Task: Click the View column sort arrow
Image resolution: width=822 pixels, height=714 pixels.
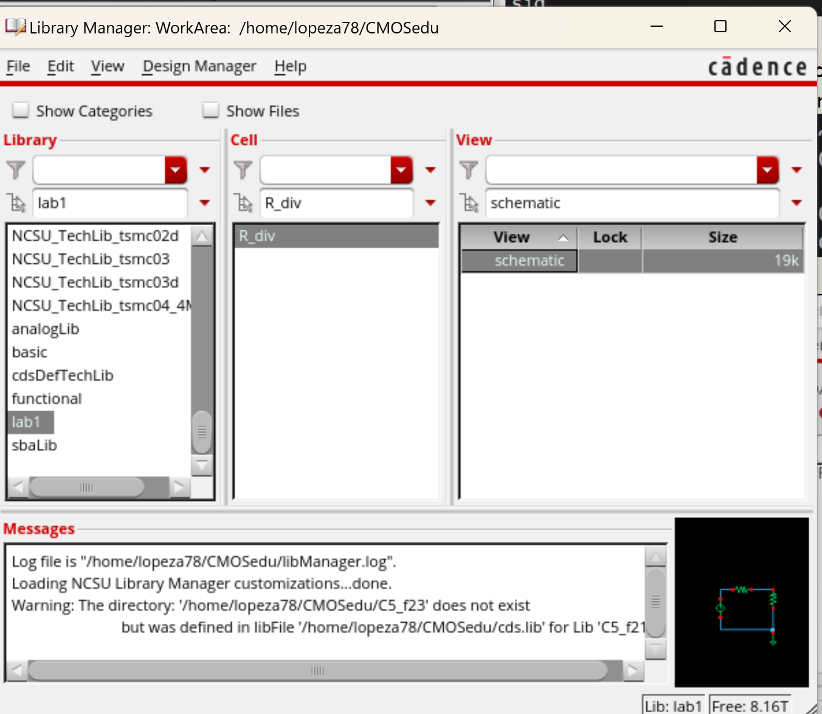Action: [563, 238]
